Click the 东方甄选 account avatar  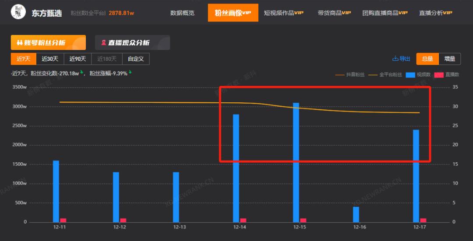pos(18,12)
